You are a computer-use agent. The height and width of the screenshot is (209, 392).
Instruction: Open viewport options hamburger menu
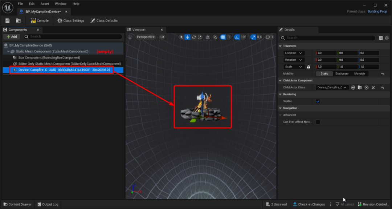130,37
